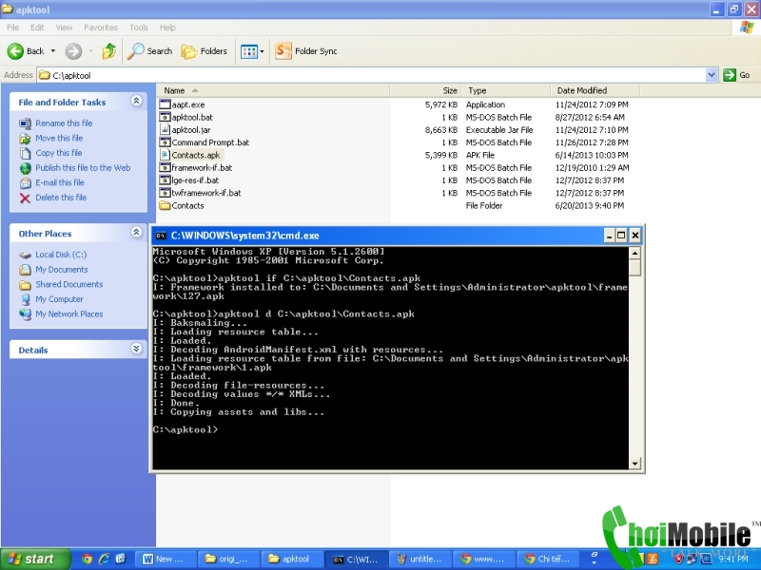The height and width of the screenshot is (570, 761).
Task: Click Rename this file link
Action: coord(64,123)
